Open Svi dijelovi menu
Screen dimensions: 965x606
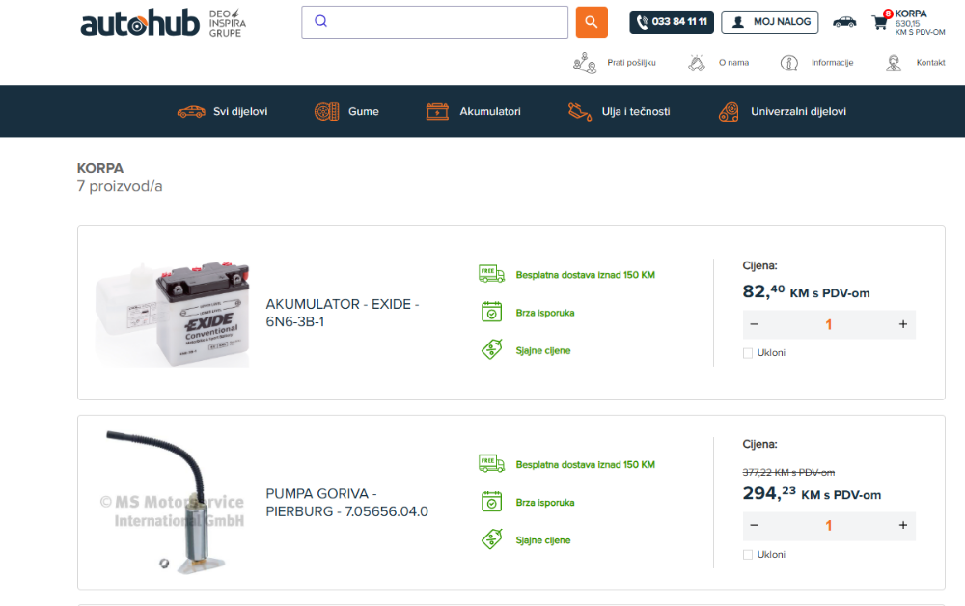[240, 111]
